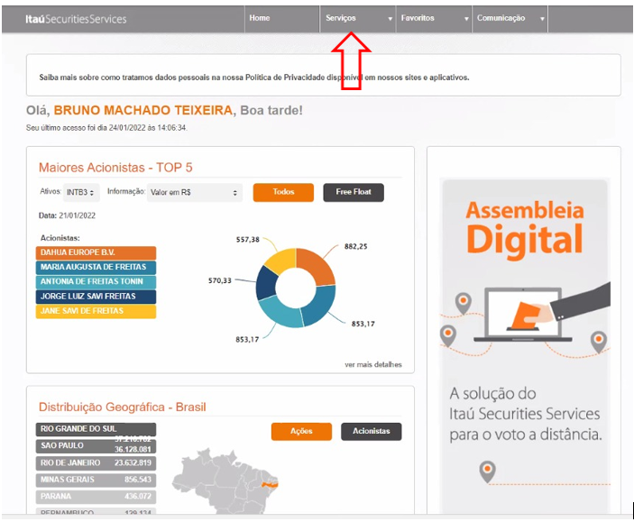Click the Maiores Acionistas - TOP 5 heading
The height and width of the screenshot is (522, 634).
pos(115,168)
